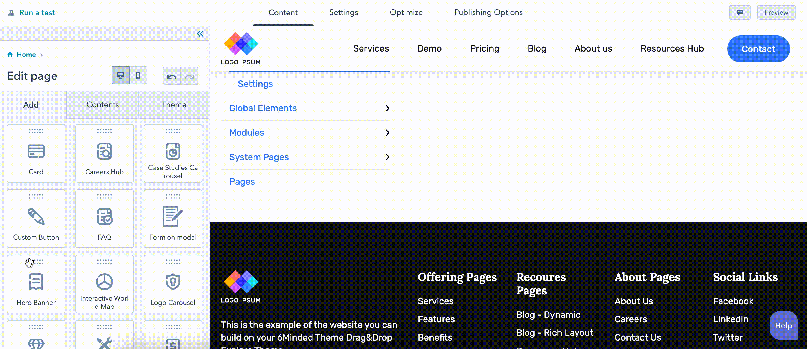Click the Modules link
Screen dimensions: 807x349
pos(247,133)
